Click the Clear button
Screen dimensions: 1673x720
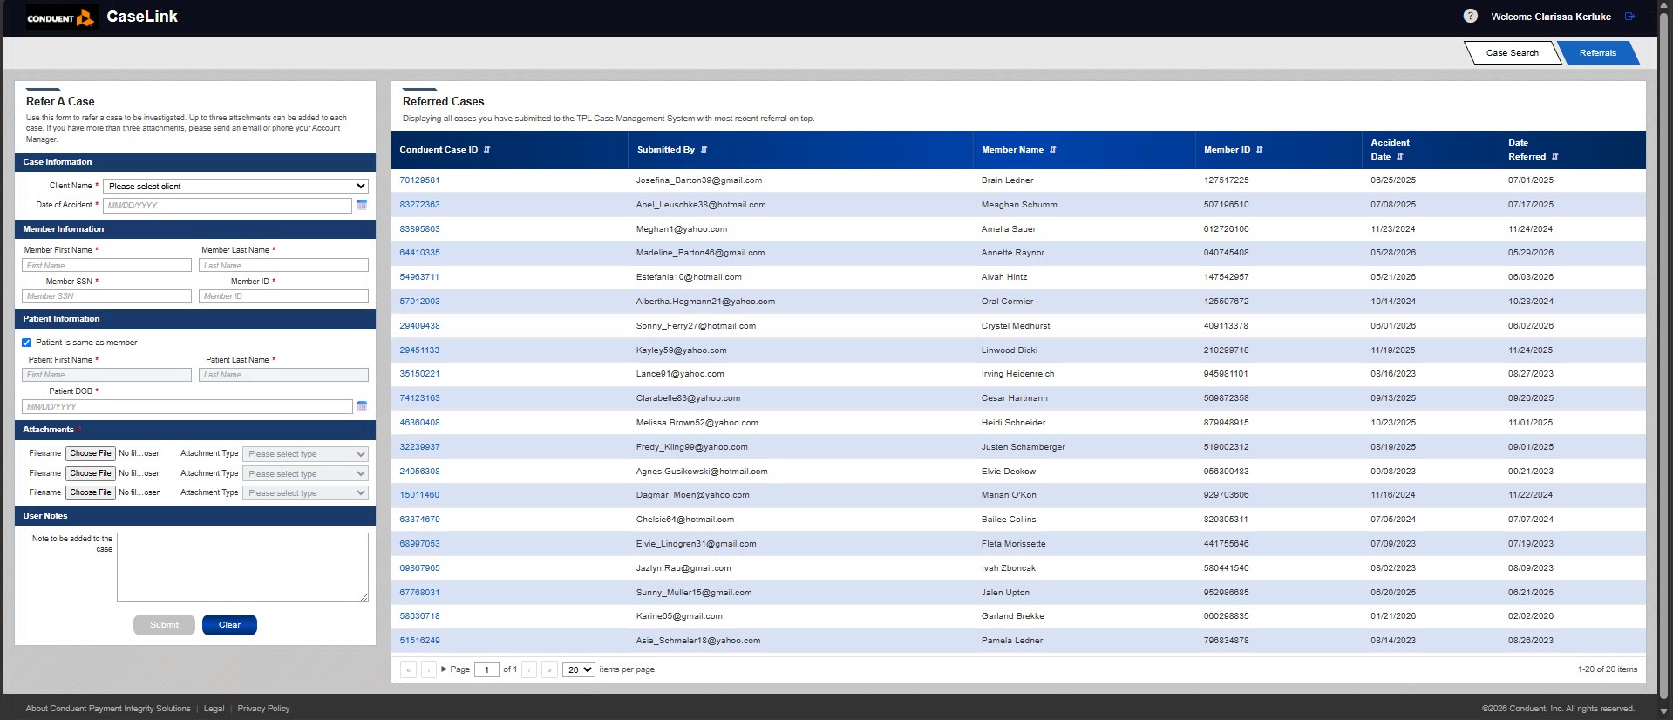(x=229, y=625)
